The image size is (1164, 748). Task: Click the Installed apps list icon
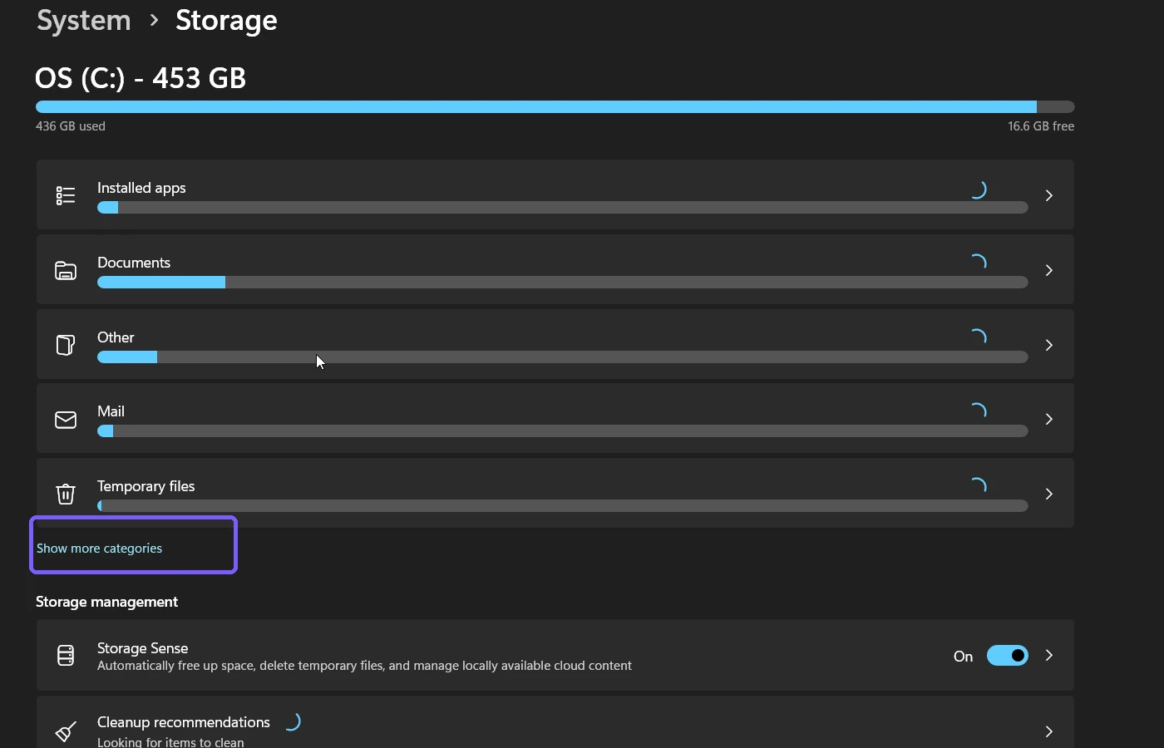coord(66,195)
